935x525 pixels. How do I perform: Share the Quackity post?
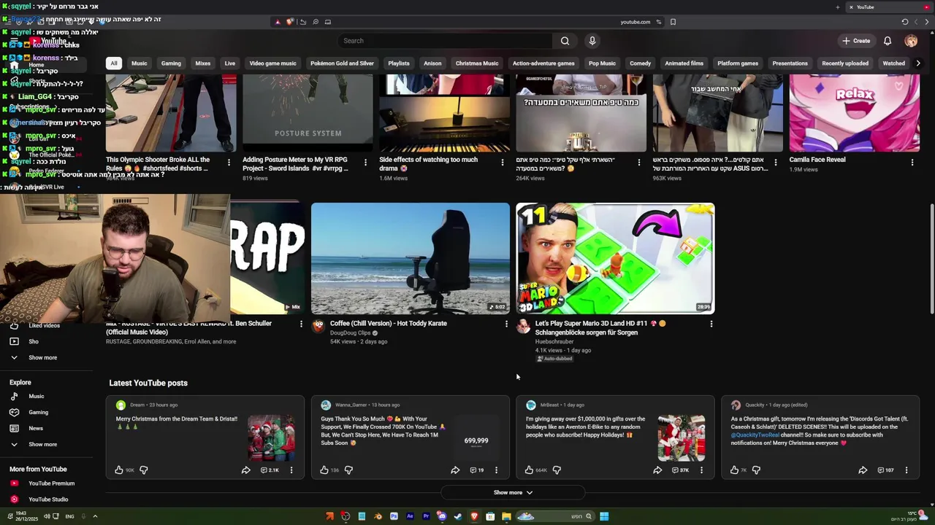pyautogui.click(x=863, y=470)
